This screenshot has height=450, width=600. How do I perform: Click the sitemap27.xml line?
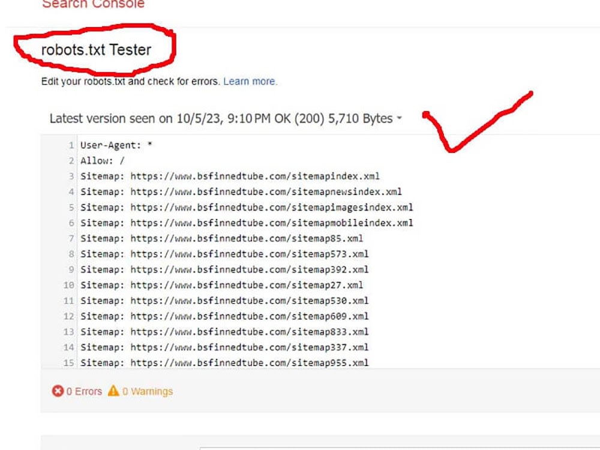pyautogui.click(x=221, y=285)
